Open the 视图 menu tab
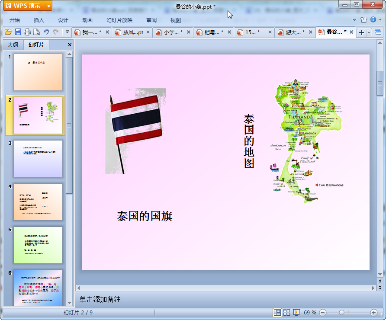386x320 pixels. pyautogui.click(x=176, y=20)
